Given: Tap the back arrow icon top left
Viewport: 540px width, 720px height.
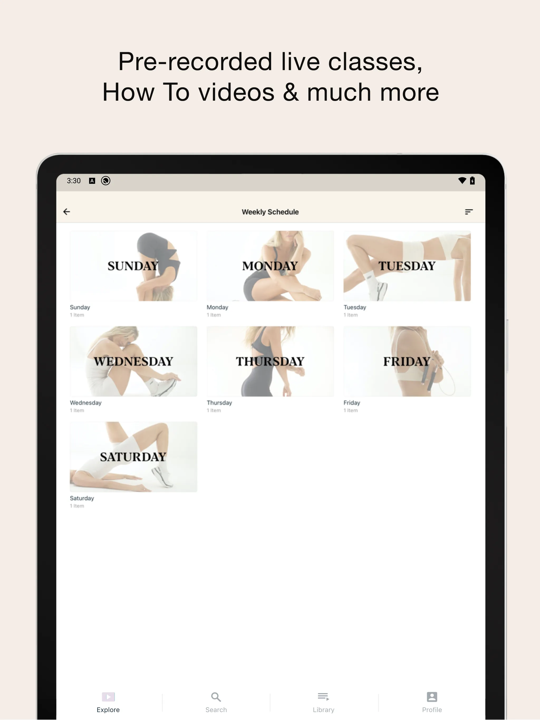Looking at the screenshot, I should [69, 211].
